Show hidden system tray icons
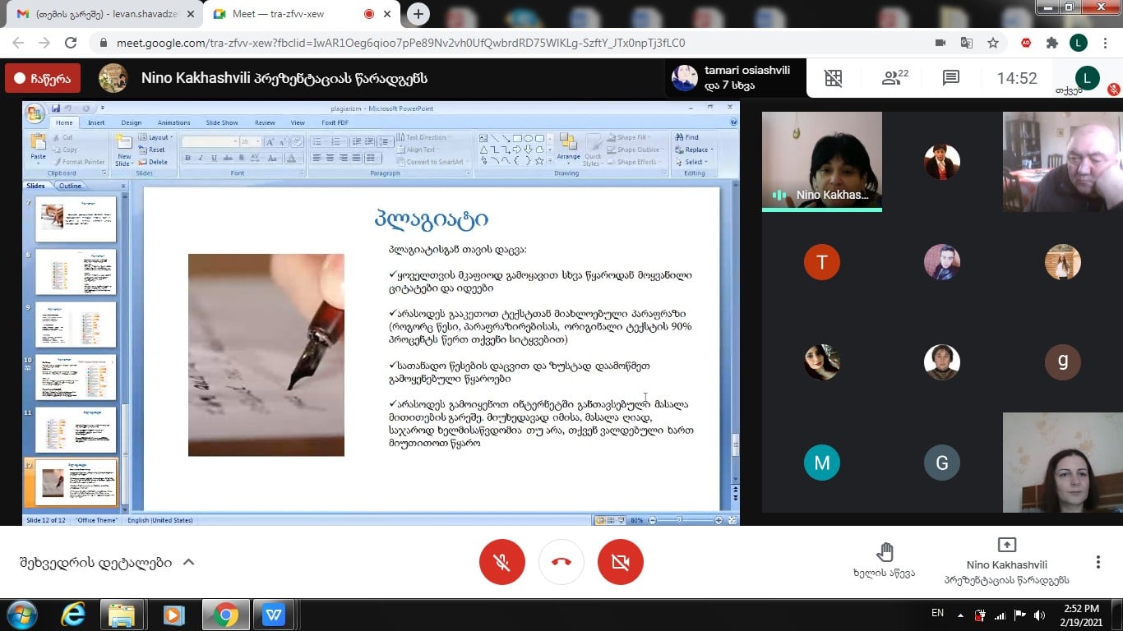 click(x=959, y=615)
